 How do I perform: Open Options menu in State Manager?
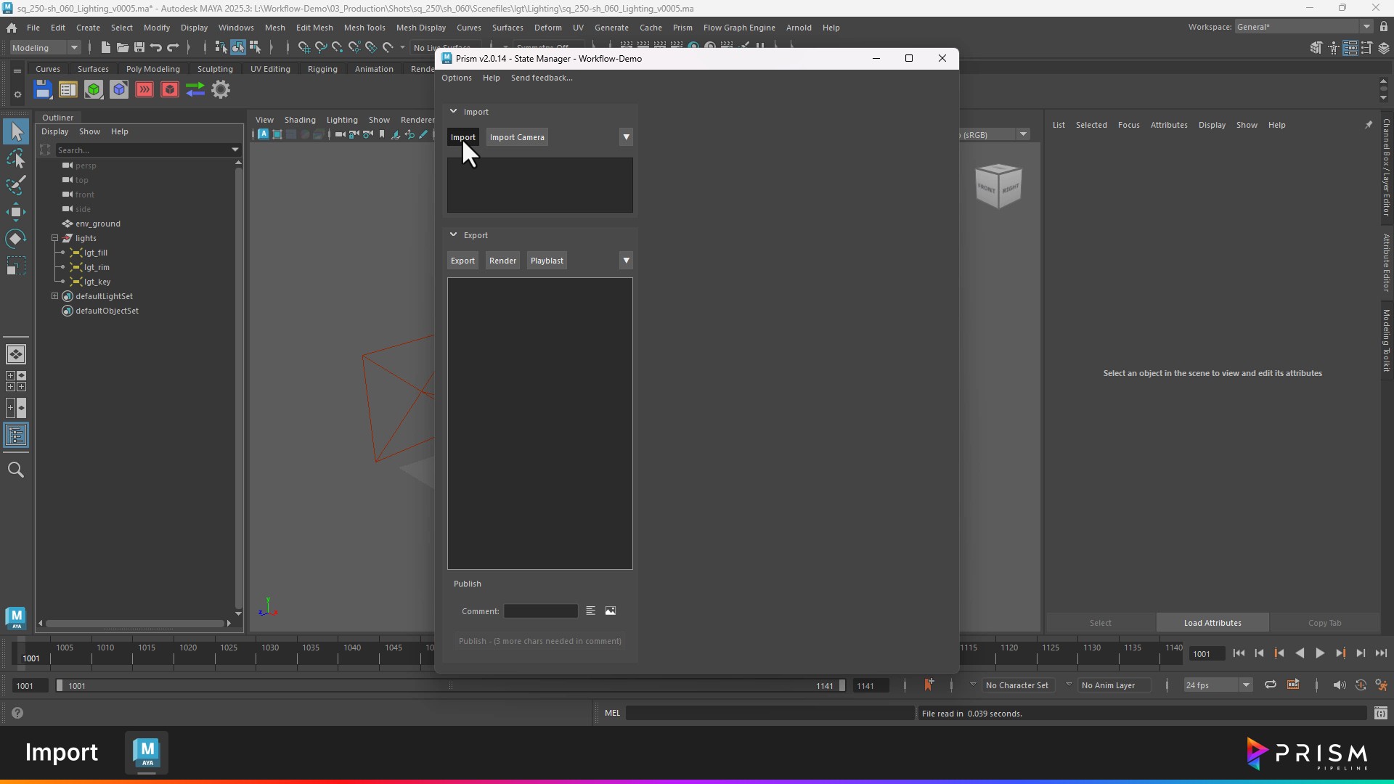[457, 78]
